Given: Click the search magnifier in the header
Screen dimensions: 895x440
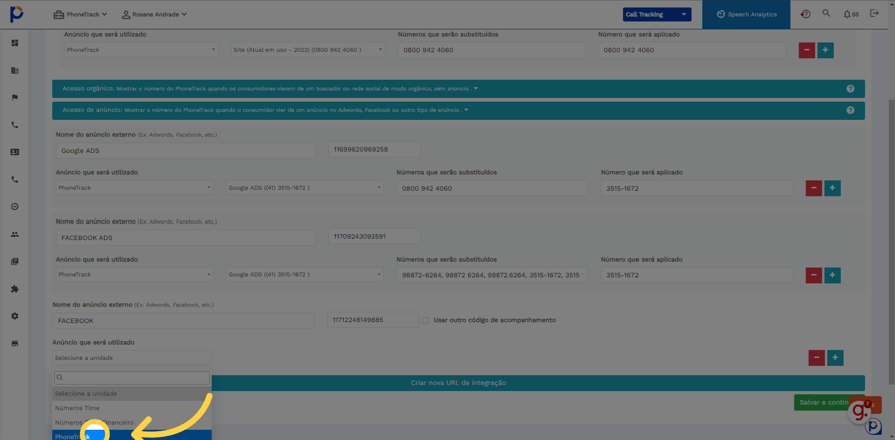Looking at the screenshot, I should click(x=826, y=13).
